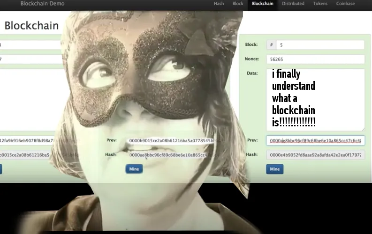Click the # prefix on block field
This screenshot has height=234, width=372.
coord(272,45)
